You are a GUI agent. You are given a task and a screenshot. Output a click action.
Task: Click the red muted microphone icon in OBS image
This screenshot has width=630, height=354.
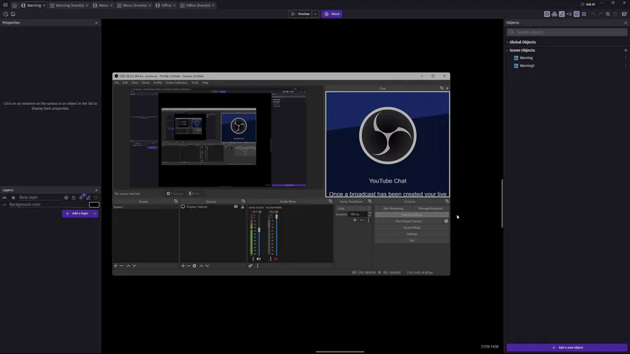coord(276,260)
